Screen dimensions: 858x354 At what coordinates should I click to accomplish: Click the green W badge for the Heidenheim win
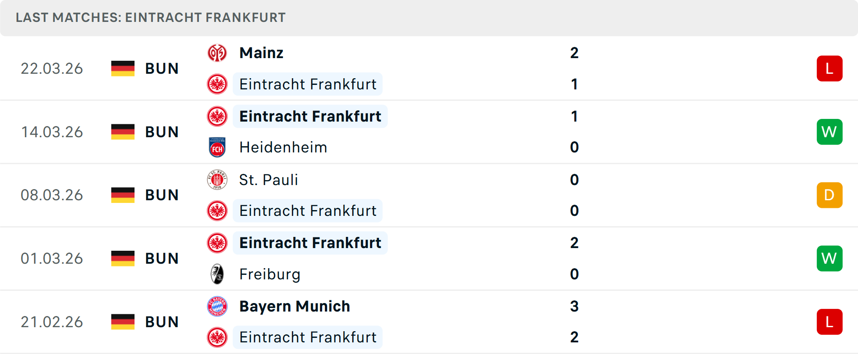click(829, 132)
